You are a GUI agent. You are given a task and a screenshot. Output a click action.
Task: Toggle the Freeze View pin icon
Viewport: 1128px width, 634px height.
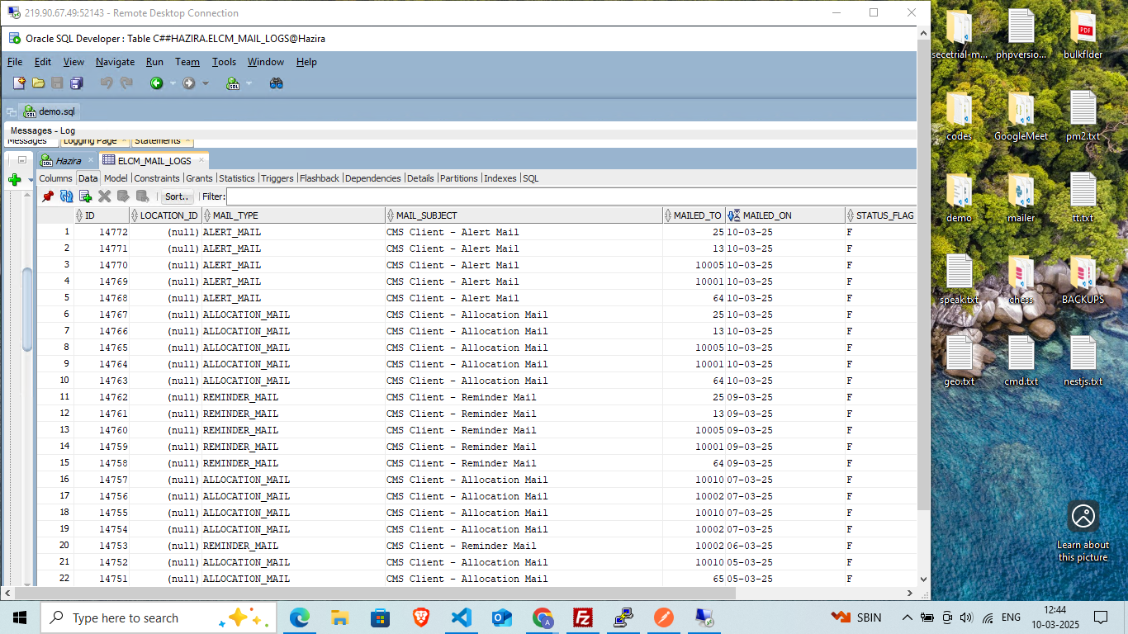coord(48,196)
